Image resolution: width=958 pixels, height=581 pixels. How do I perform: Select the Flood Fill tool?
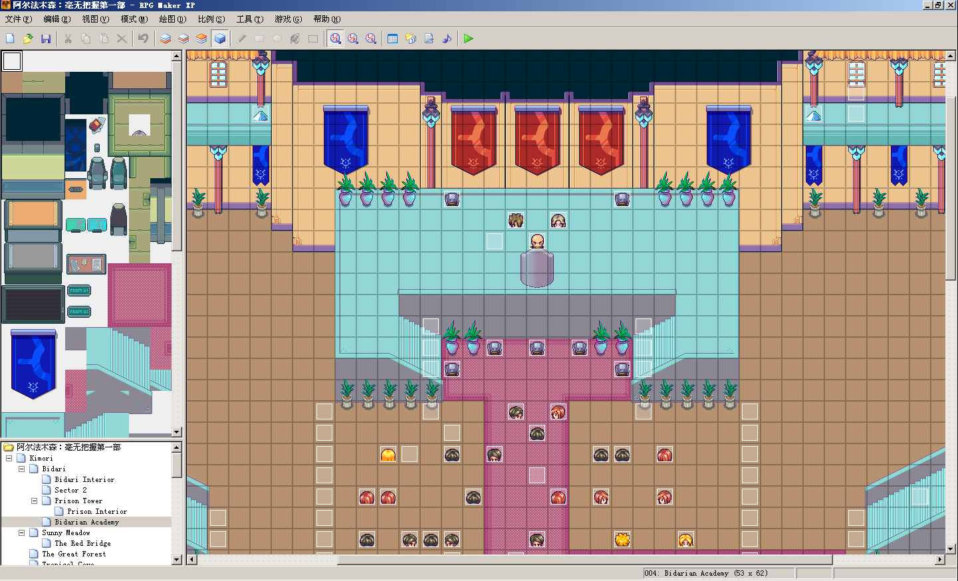(x=295, y=39)
